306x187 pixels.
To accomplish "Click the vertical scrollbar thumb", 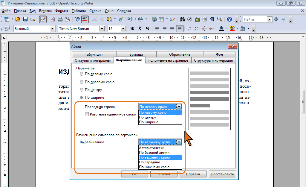I will click(303, 102).
